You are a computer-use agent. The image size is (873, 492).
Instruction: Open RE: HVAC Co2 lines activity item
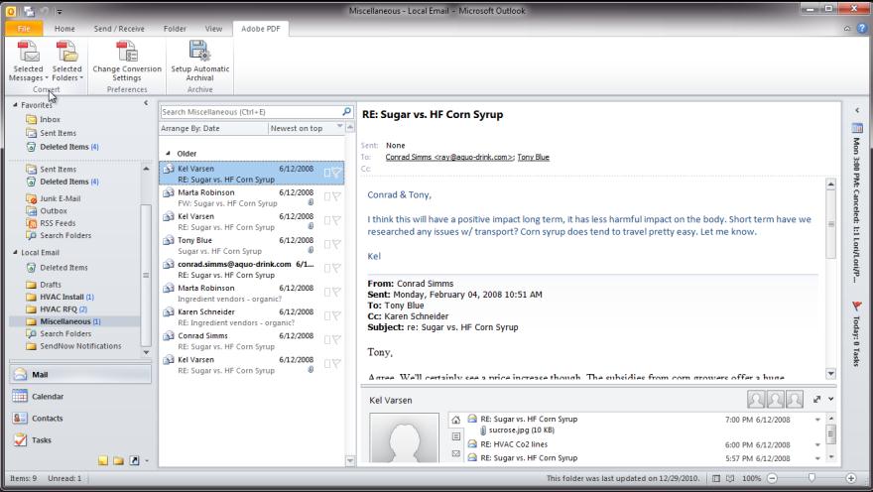tap(514, 444)
